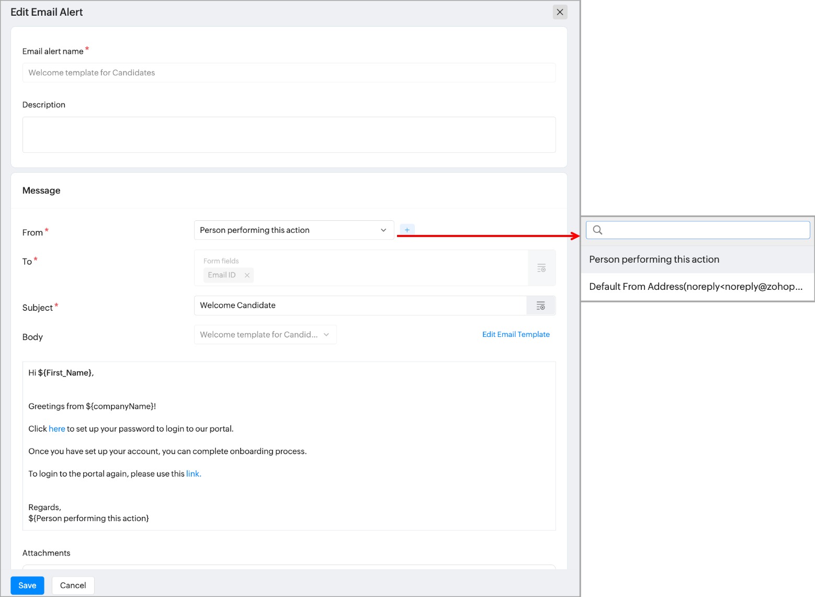This screenshot has height=597, width=815.
Task: Open the portal login 'link' hyperlink
Action: pos(193,474)
